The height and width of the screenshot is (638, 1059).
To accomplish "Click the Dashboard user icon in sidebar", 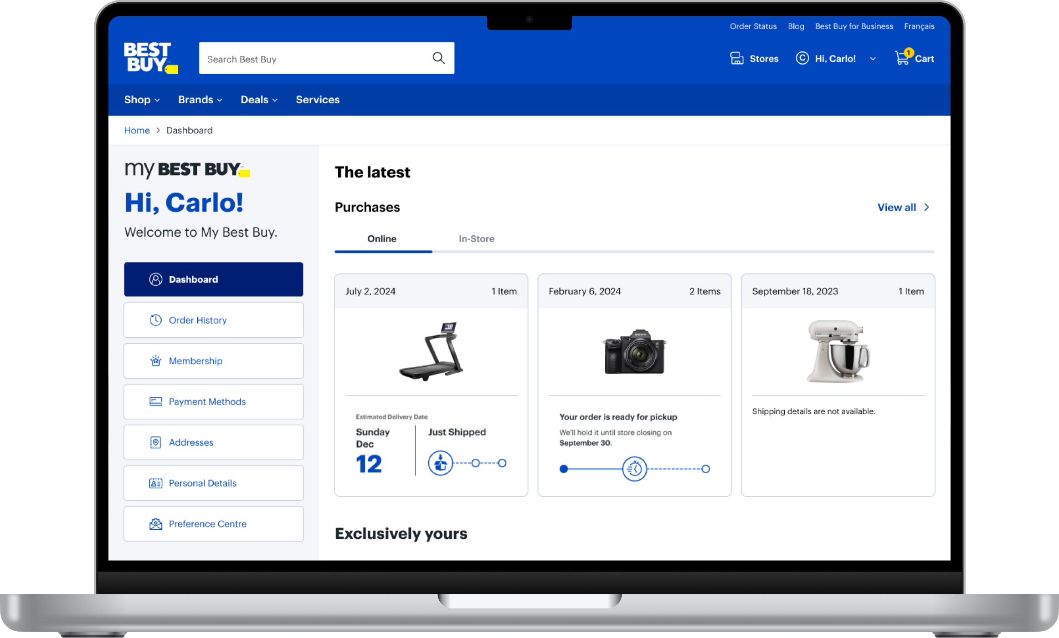I will pyautogui.click(x=155, y=279).
